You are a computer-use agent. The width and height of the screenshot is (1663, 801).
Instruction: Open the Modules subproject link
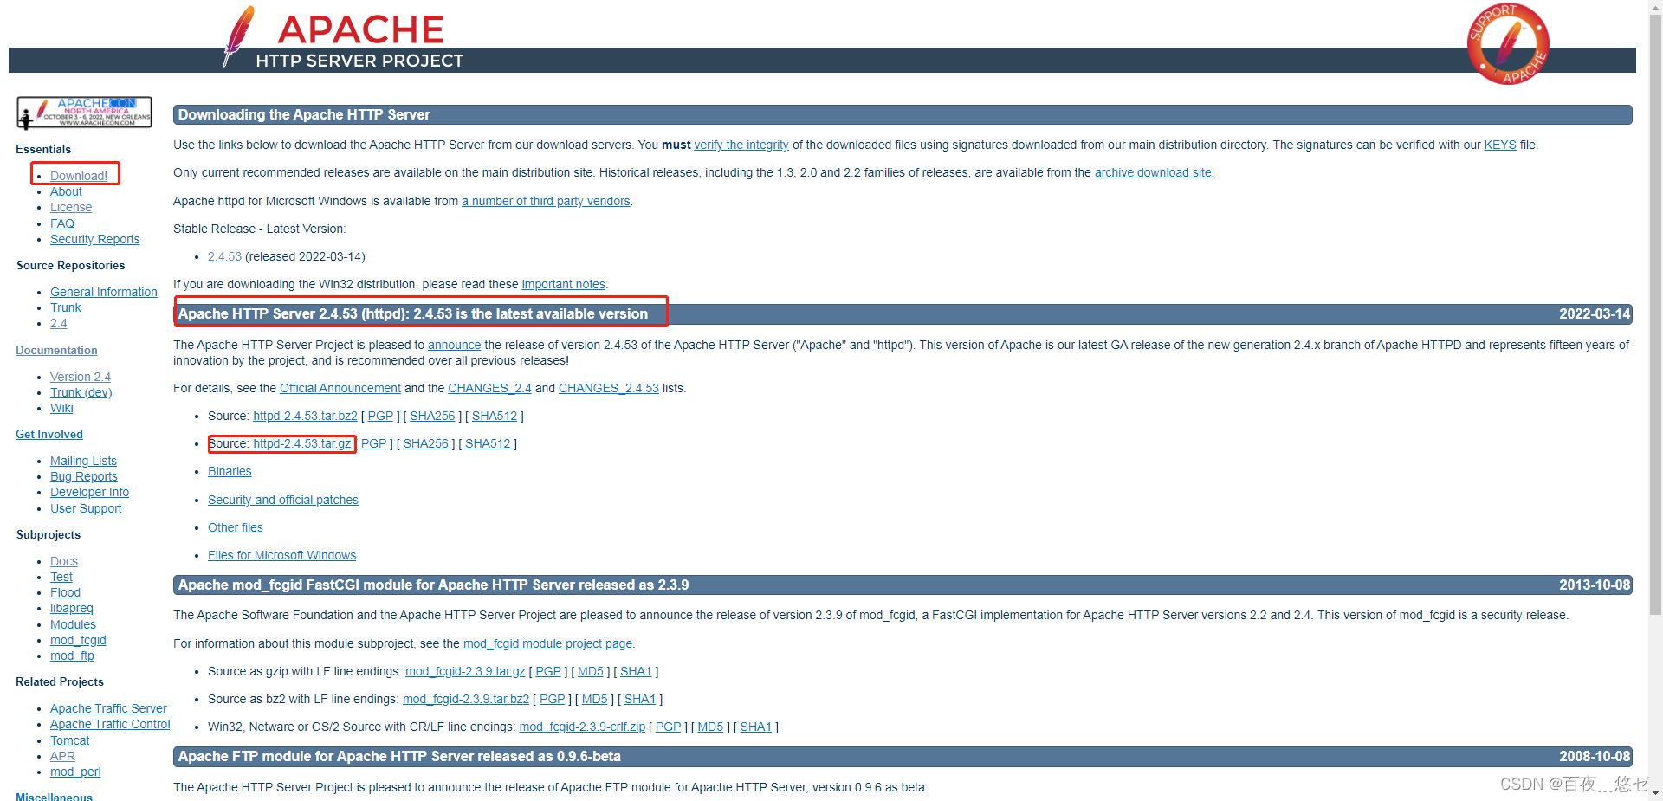[73, 624]
